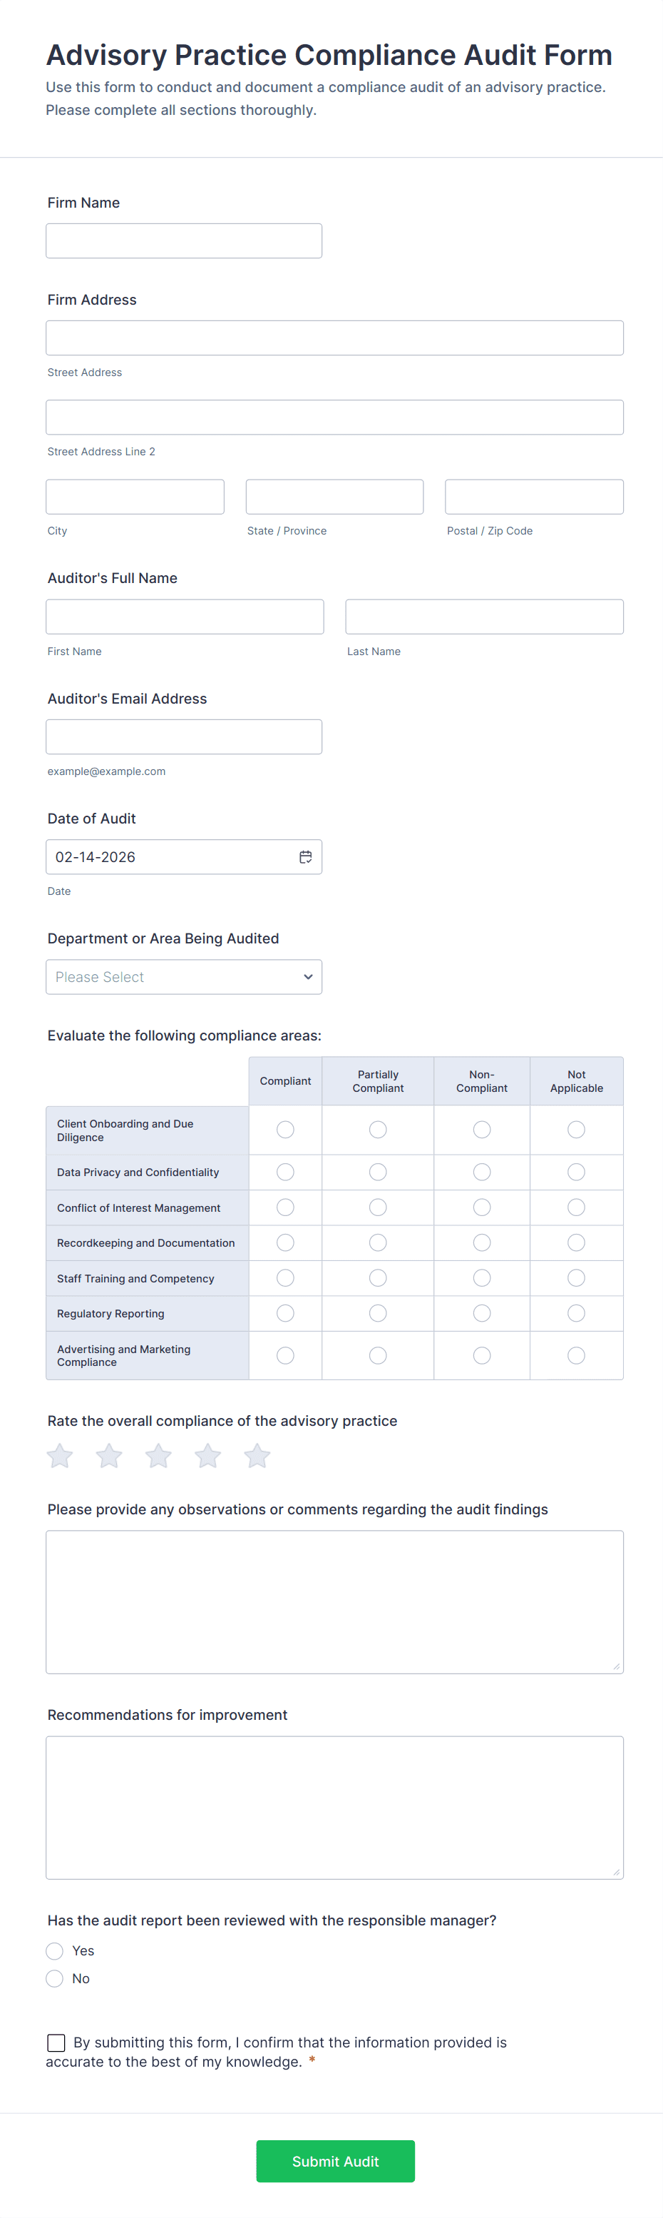Check the accuracy confirmation checkbox

coord(57,2042)
